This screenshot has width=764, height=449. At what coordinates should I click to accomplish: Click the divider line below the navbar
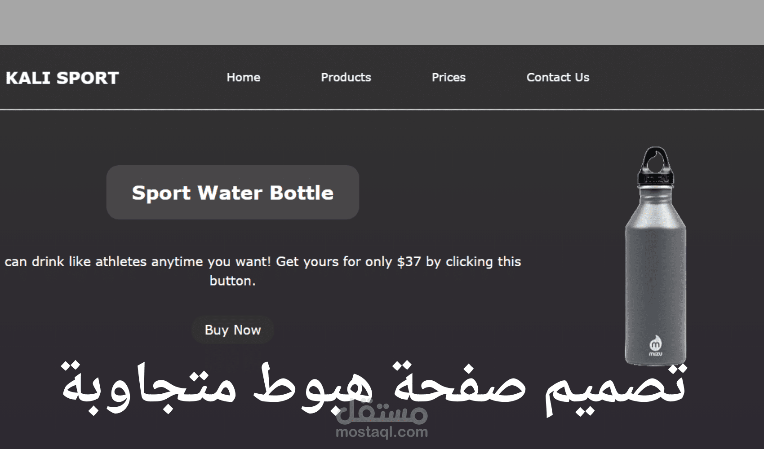click(x=382, y=109)
